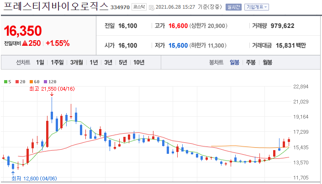Click the green 5-day moving average swatch
The width and height of the screenshot is (322, 184).
click(5, 82)
